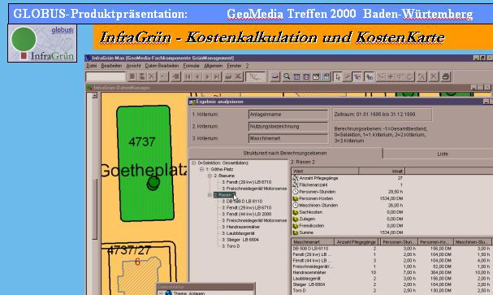
Task: Click the printer icon at toolbar end
Action: point(446,76)
